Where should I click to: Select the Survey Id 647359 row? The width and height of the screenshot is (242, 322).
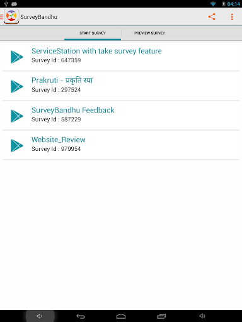(121, 57)
